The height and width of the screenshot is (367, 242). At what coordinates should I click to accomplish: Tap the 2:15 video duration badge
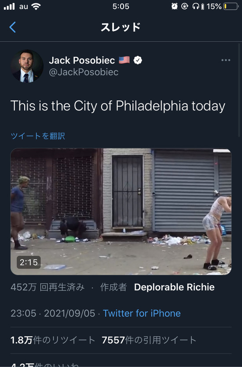[29, 262]
